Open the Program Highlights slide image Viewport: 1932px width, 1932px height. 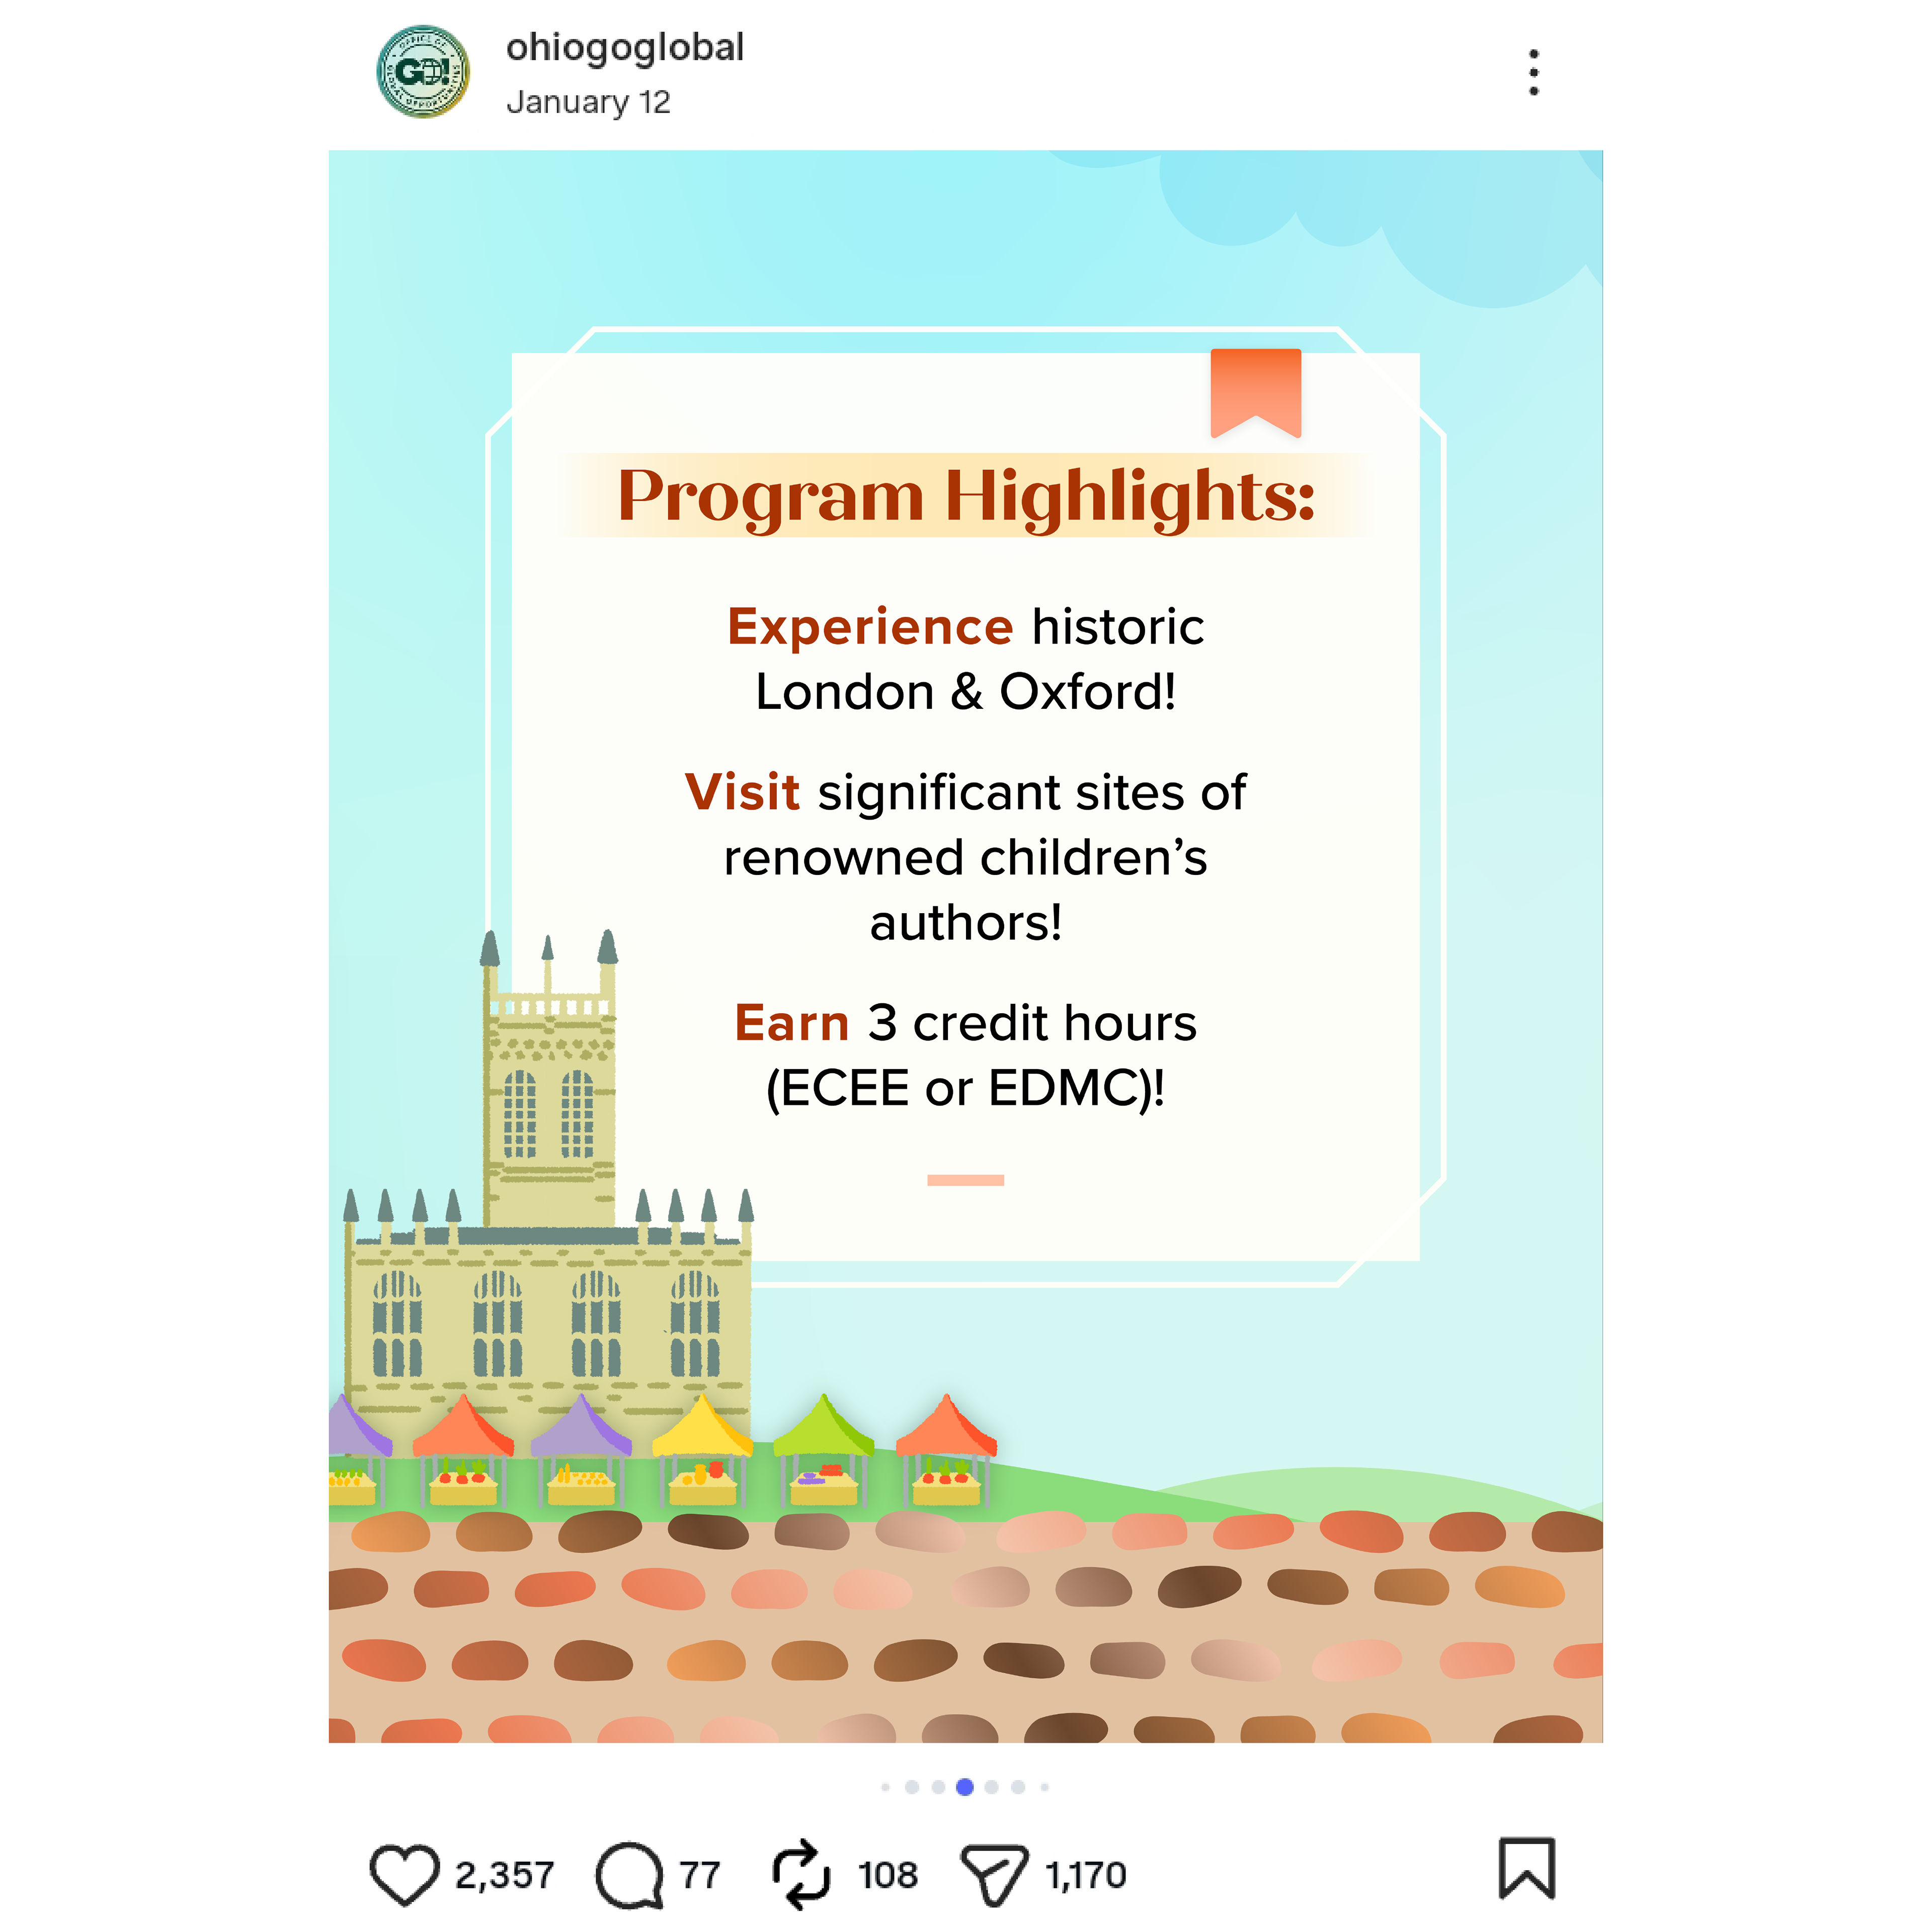966,947
